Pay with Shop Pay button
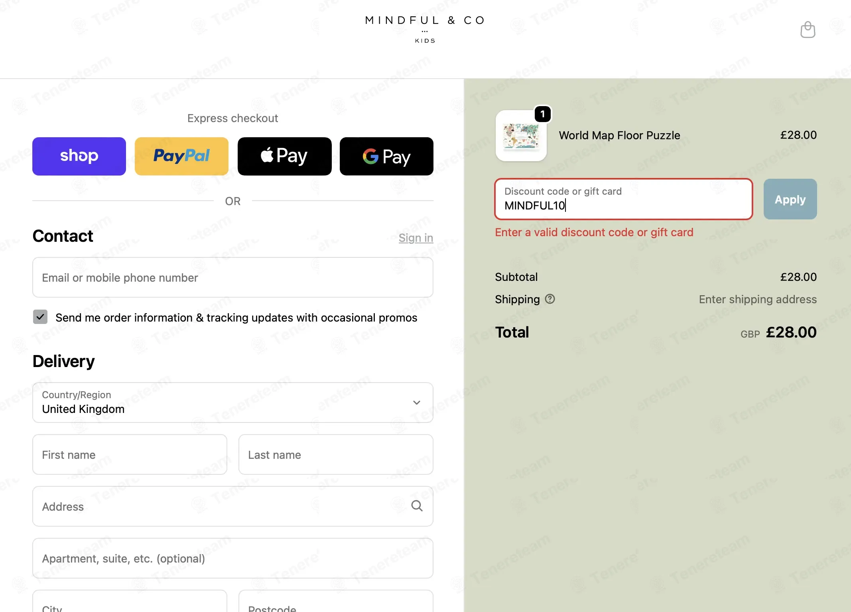Screen dimensions: 851x612 pyautogui.click(x=79, y=156)
